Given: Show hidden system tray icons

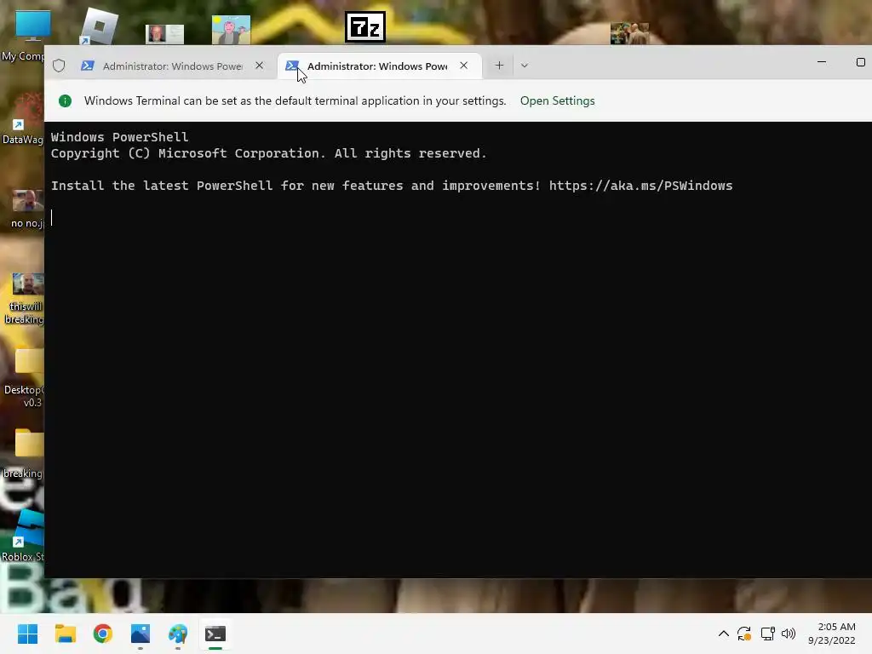Looking at the screenshot, I should 724,634.
